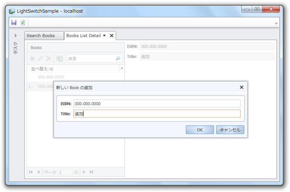Click the Refresh document icon

[23, 23]
